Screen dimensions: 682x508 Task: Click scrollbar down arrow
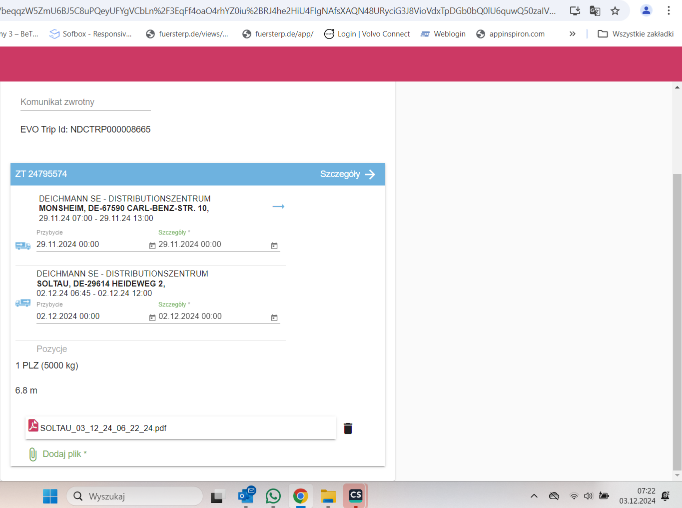click(677, 475)
